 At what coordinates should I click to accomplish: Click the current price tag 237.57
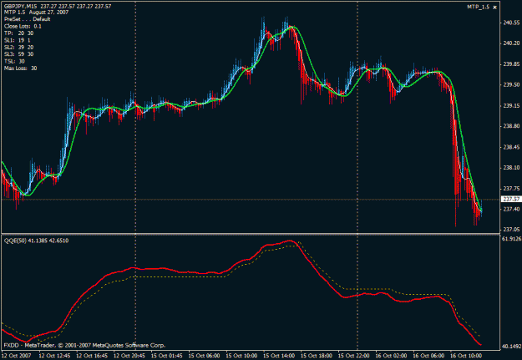point(511,199)
